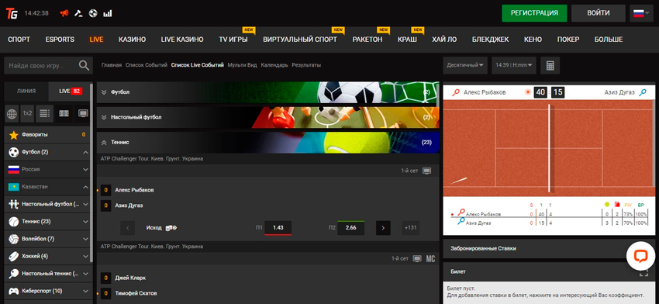Open Календарь link
This screenshot has height=304, width=659.
274,65
